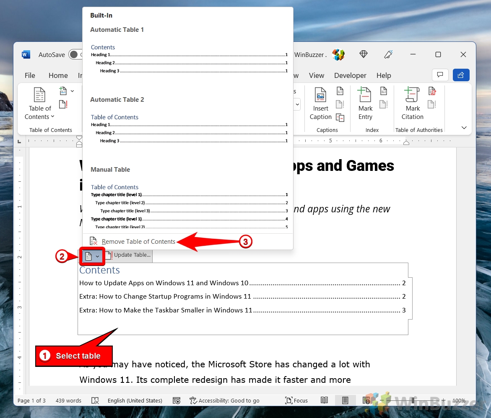Viewport: 491px width, 418px height.
Task: Click Insert Table of Figures icon
Action: (x=340, y=91)
